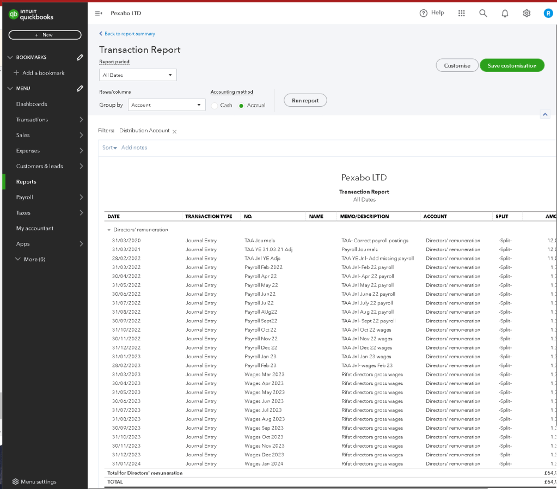Expand More (0) in sidebar
The height and width of the screenshot is (489, 557).
point(30,259)
